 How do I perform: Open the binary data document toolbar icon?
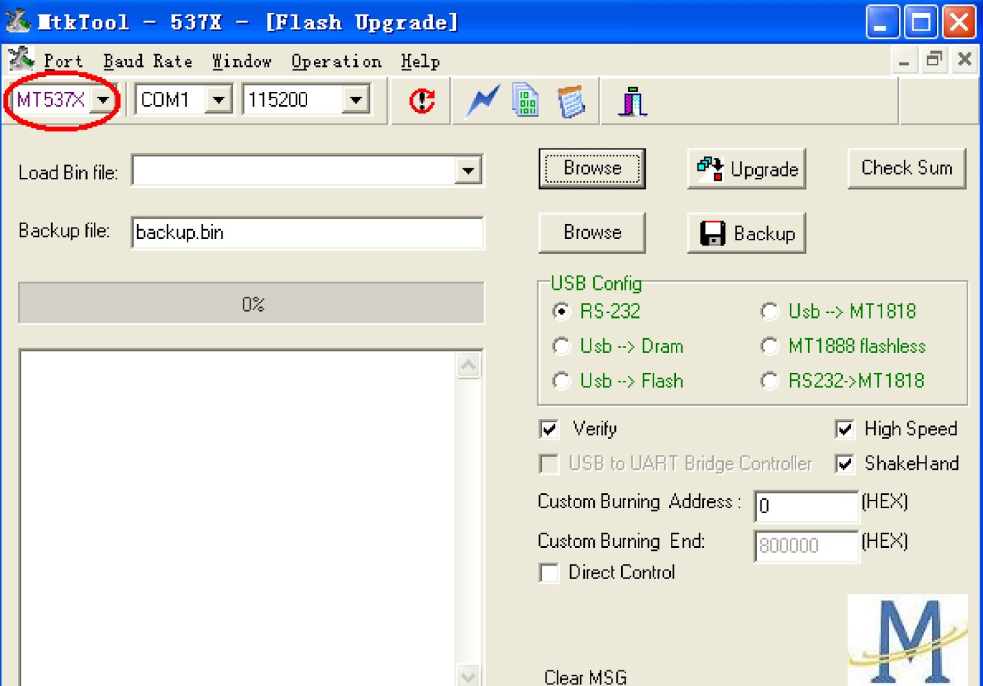[525, 100]
